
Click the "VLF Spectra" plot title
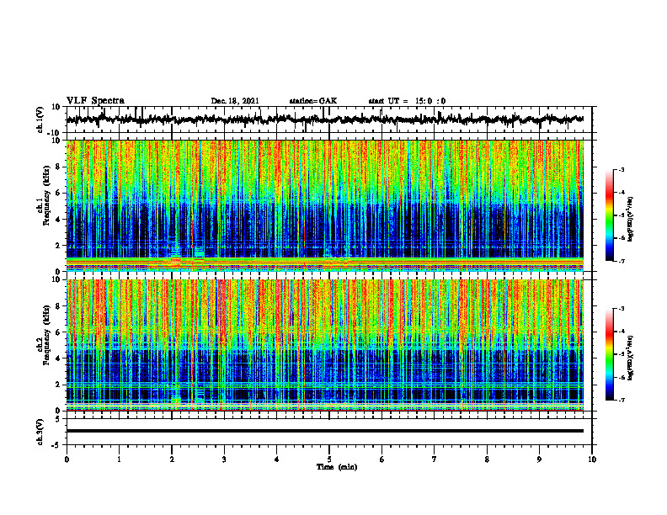coord(95,101)
